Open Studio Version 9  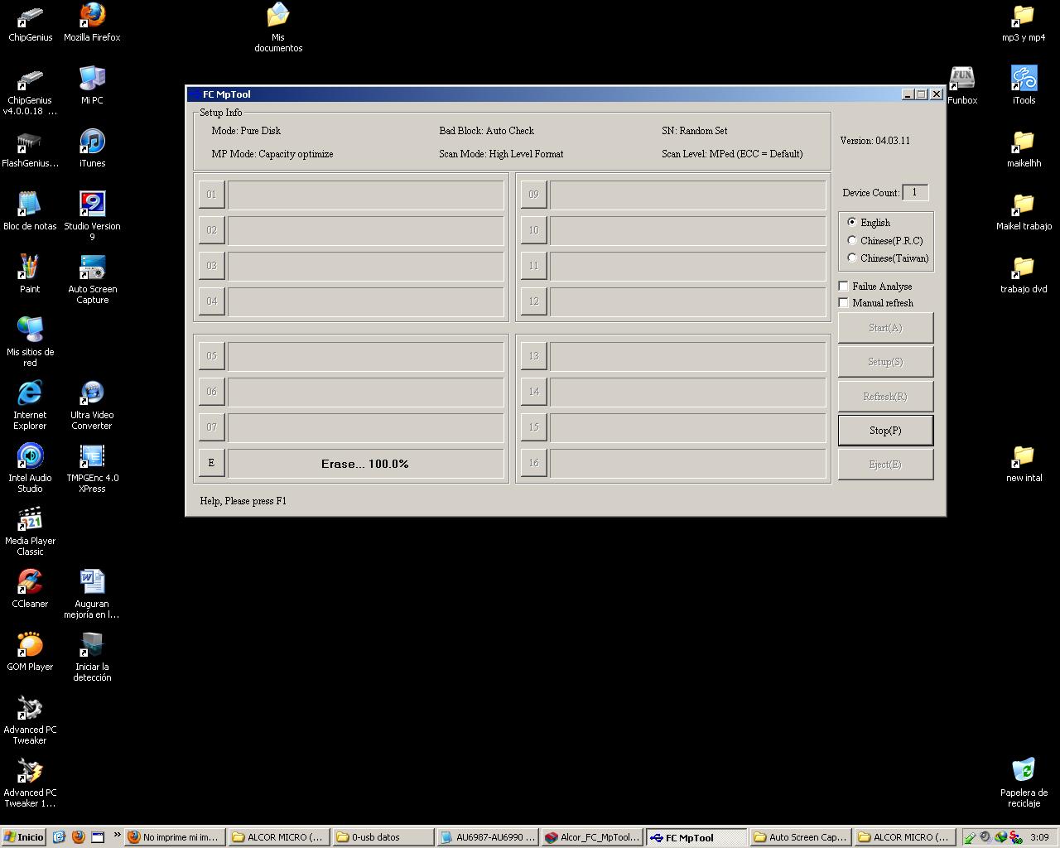[x=91, y=203]
